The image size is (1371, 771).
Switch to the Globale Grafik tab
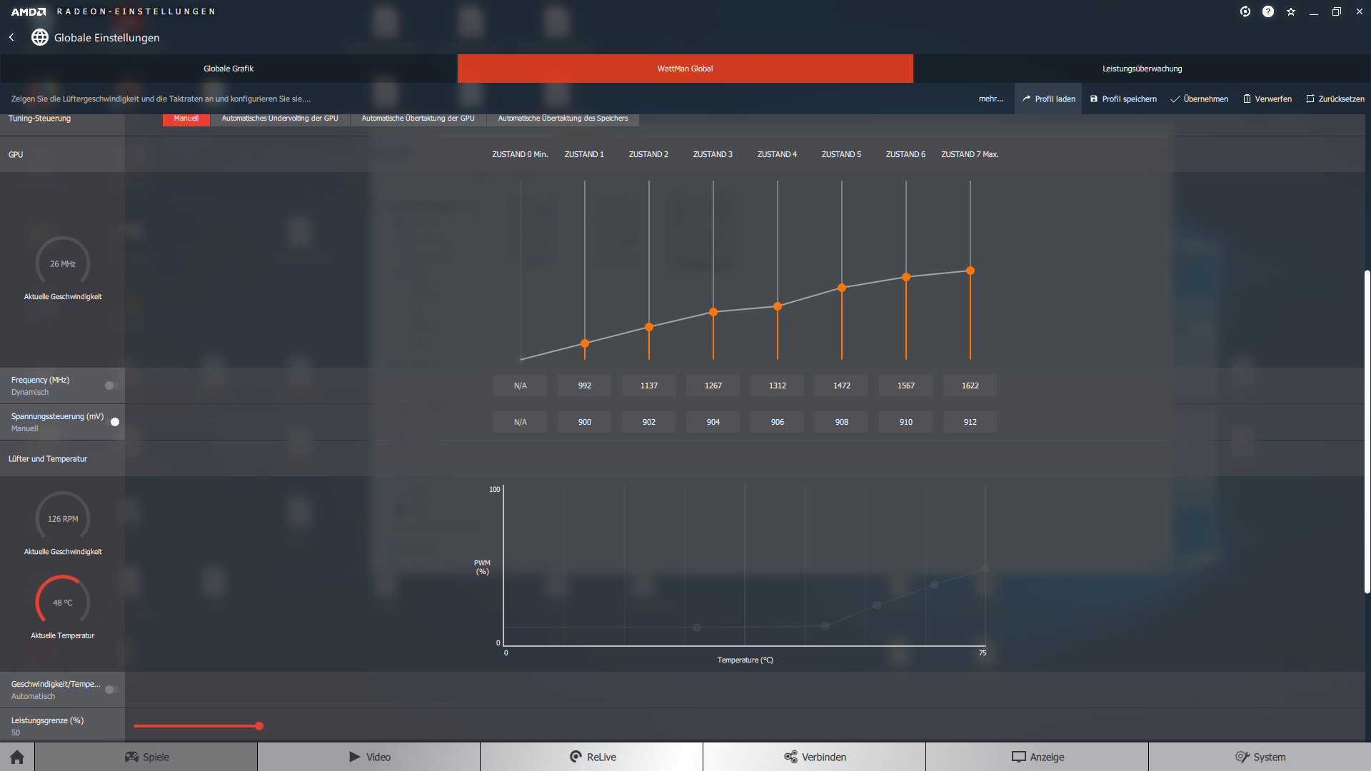coord(228,69)
